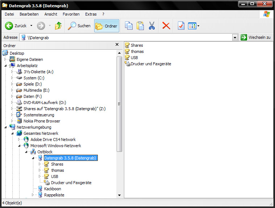This screenshot has width=275, height=208.
Task: Click the Wechseln zu button
Action: point(255,37)
